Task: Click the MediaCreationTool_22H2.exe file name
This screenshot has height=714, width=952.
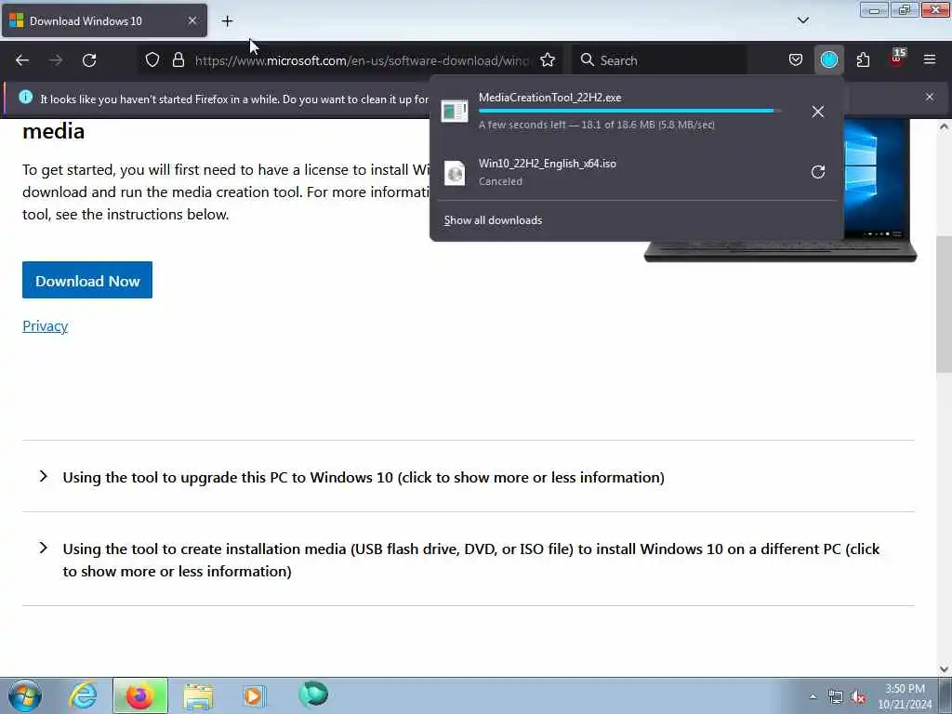Action: pyautogui.click(x=549, y=98)
